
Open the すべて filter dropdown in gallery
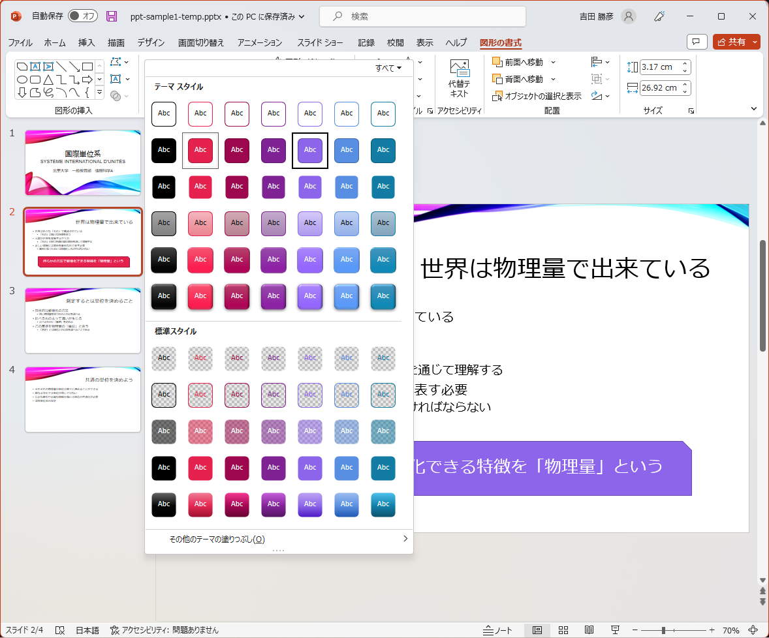(x=388, y=68)
